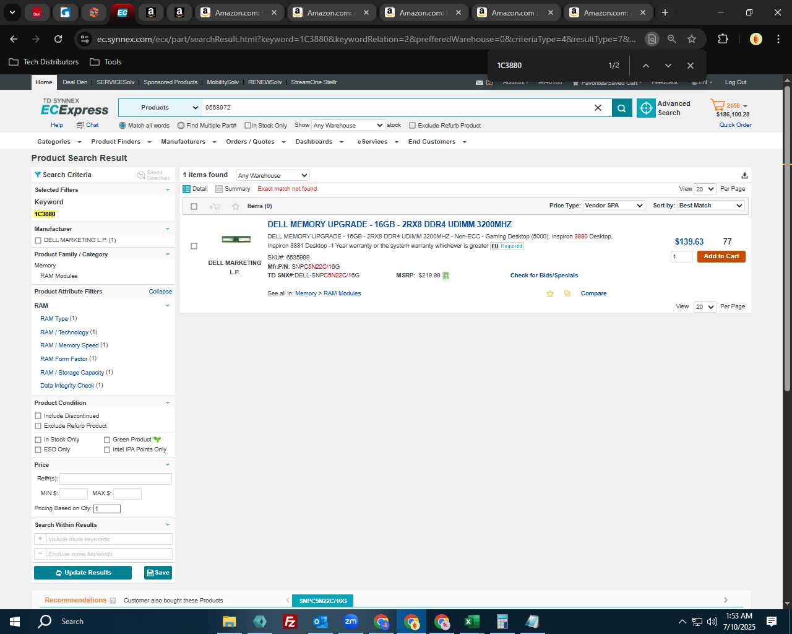This screenshot has width=792, height=634.
Task: Open Check for Bids/Specials link
Action: coord(544,276)
